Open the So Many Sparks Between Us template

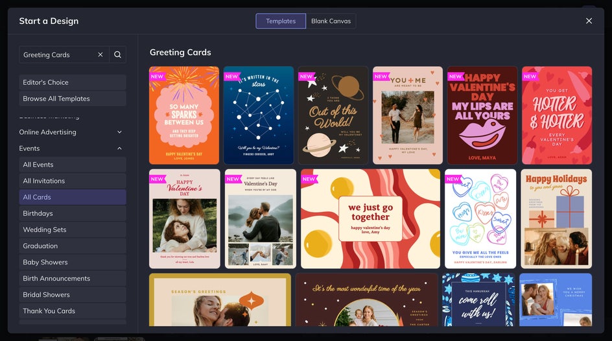184,115
